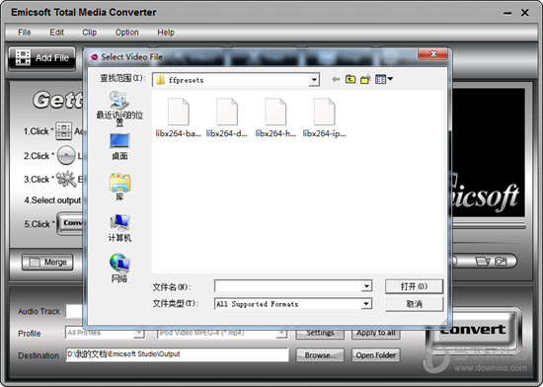Image resolution: width=543 pixels, height=387 pixels.
Task: Open the Option menu
Action: (x=126, y=33)
